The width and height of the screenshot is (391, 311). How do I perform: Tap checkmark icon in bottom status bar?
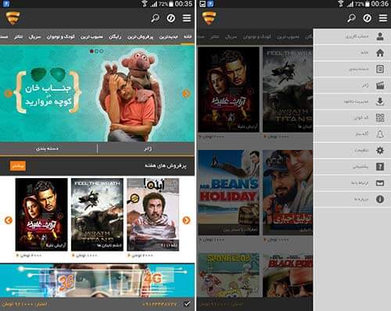pos(187,304)
